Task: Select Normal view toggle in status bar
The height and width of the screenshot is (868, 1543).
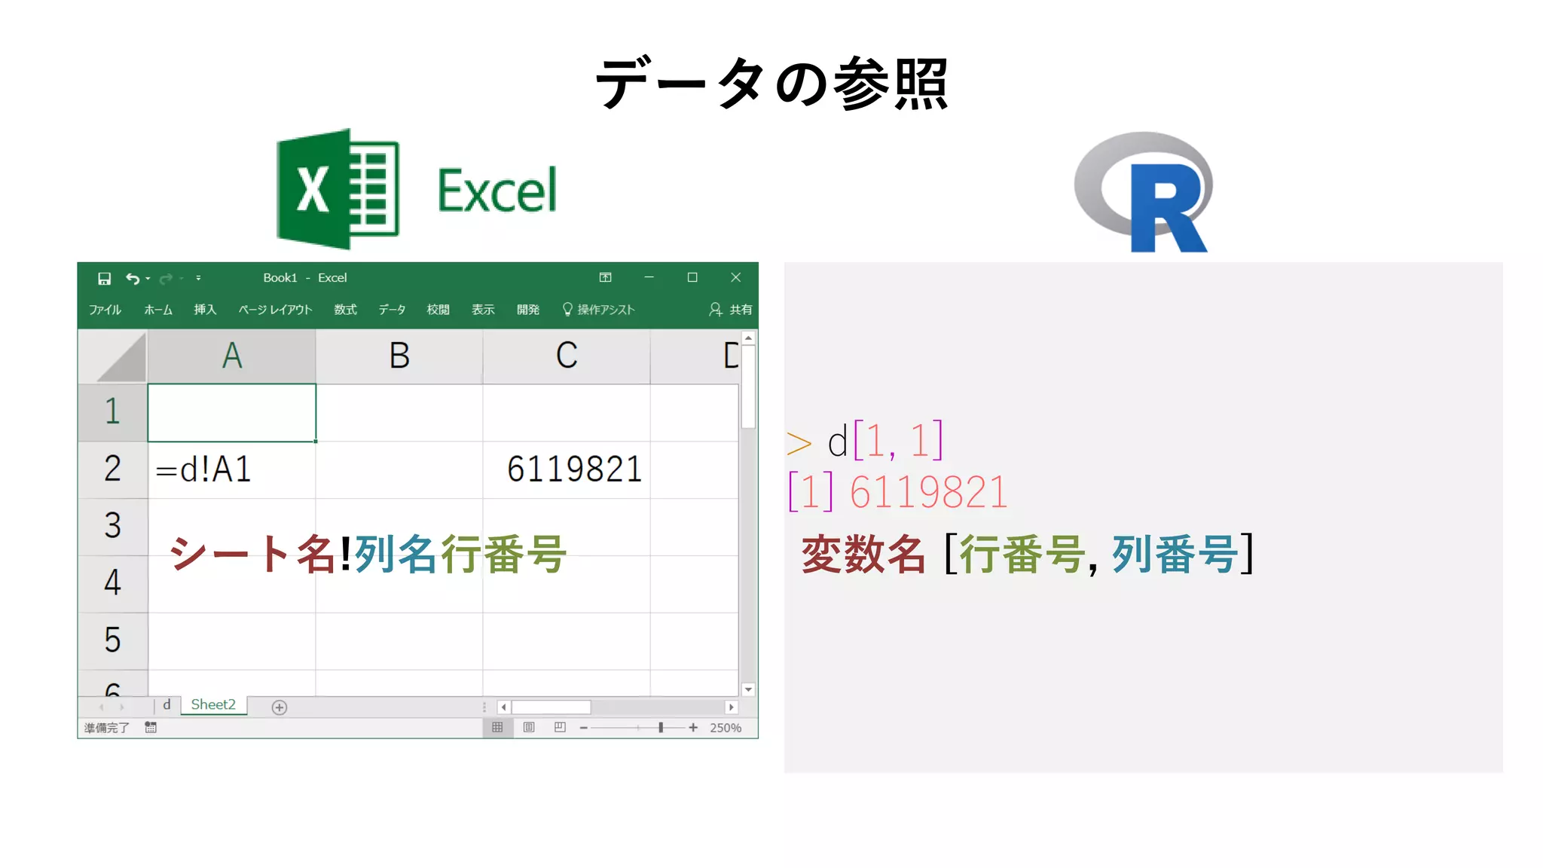Action: [x=497, y=727]
